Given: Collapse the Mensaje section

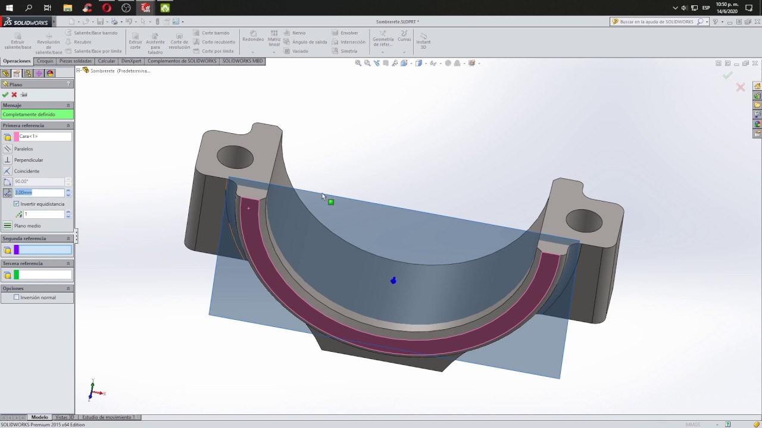Looking at the screenshot, I should 68,105.
